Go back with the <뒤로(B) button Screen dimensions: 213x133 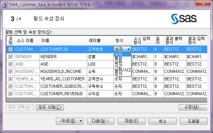tap(68, 121)
